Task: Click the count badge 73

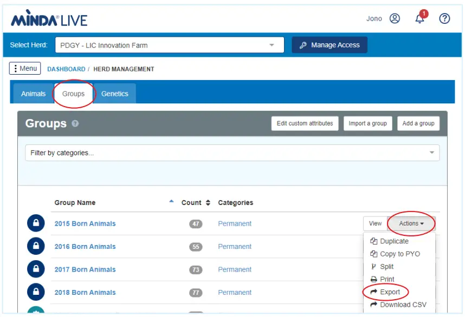Action: click(x=196, y=269)
